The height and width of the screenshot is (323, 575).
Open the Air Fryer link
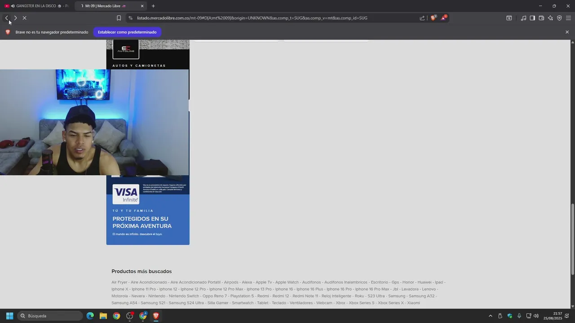coord(119,282)
